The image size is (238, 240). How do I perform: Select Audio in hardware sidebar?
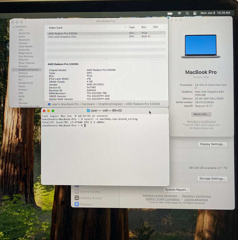click(x=22, y=36)
